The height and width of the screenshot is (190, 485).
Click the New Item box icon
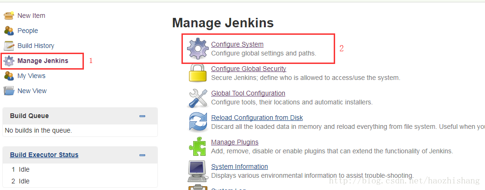pos(8,16)
